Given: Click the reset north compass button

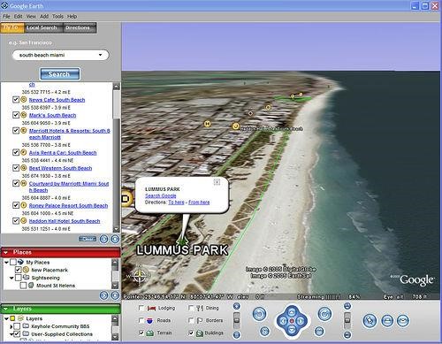Looking at the screenshot, I should pyautogui.click(x=264, y=332).
